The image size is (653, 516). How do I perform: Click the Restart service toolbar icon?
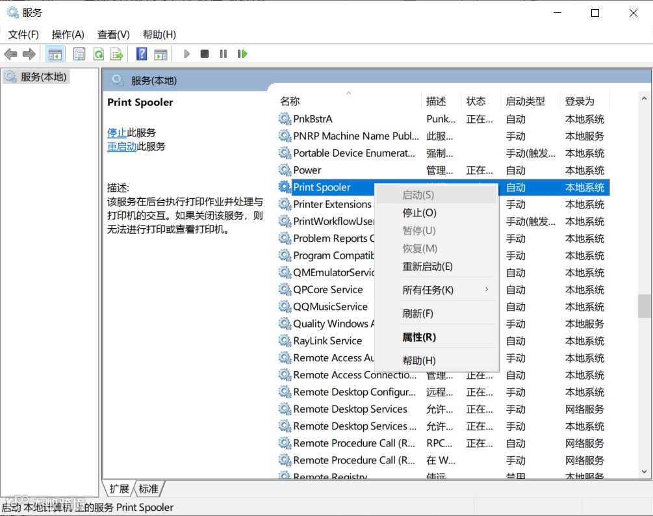click(242, 54)
